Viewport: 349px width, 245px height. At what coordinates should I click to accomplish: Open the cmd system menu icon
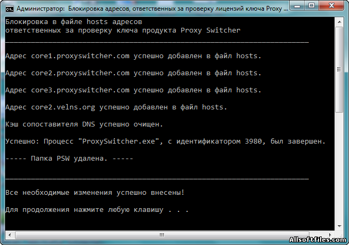[x=10, y=9]
